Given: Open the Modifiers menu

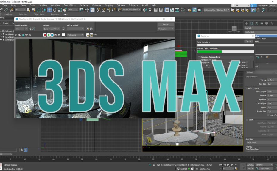Looking at the screenshot, I should coord(43,5).
